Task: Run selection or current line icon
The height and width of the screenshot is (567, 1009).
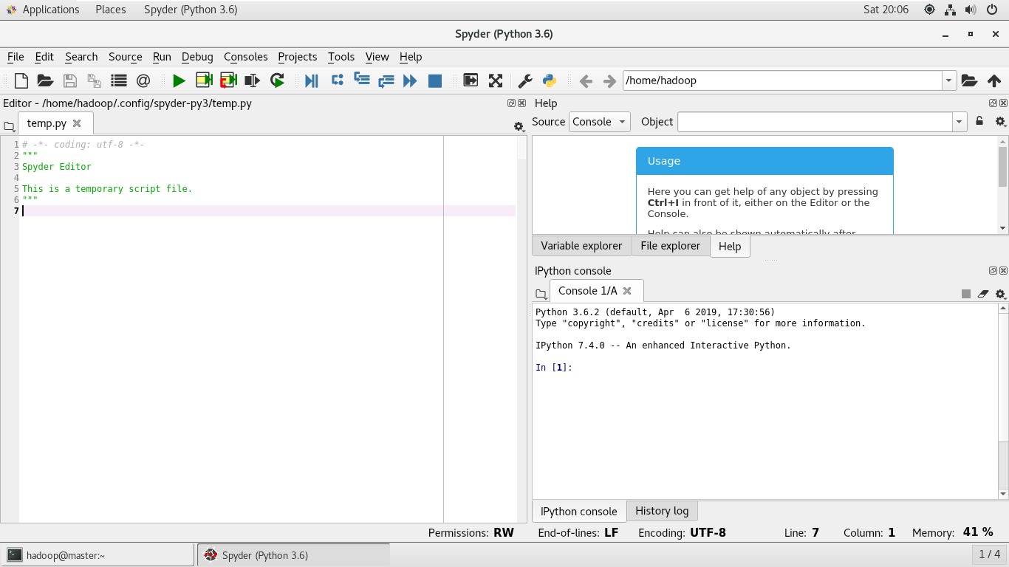Action: [253, 80]
